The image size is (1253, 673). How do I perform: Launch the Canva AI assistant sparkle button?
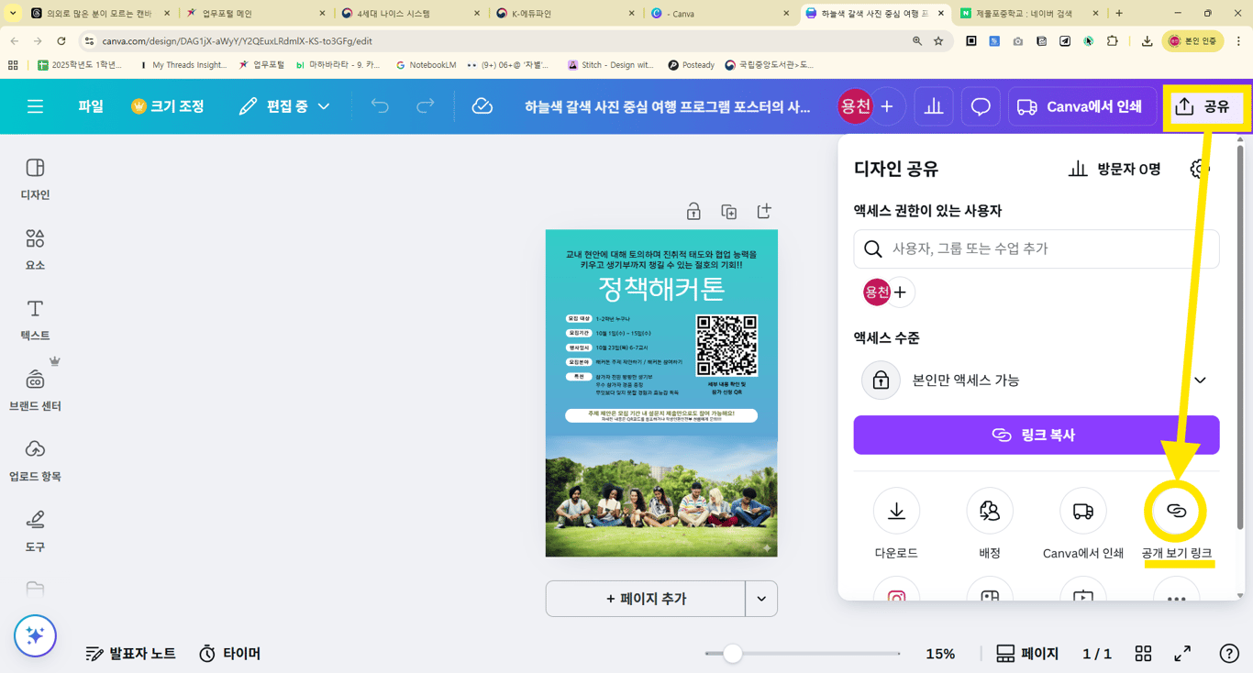point(36,635)
